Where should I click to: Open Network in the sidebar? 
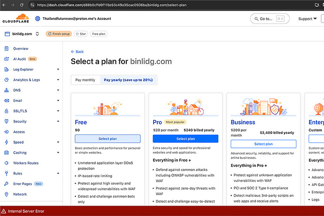pyautogui.click(x=20, y=194)
